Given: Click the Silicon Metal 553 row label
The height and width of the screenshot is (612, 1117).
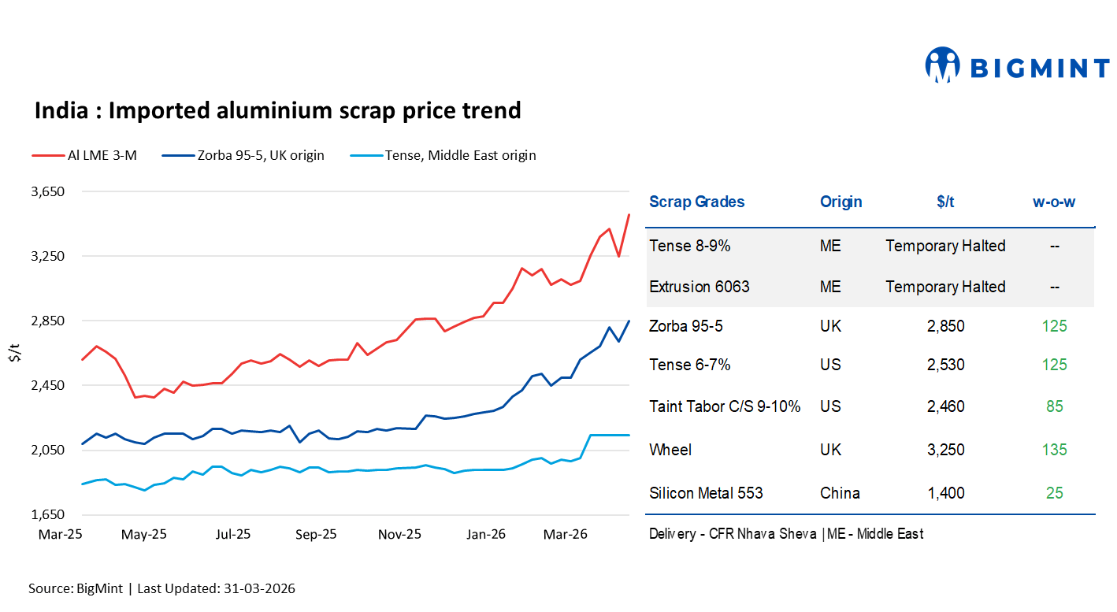Looking at the screenshot, I should point(706,493).
